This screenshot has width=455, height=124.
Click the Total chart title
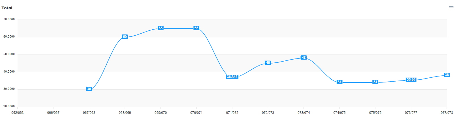(7, 8)
